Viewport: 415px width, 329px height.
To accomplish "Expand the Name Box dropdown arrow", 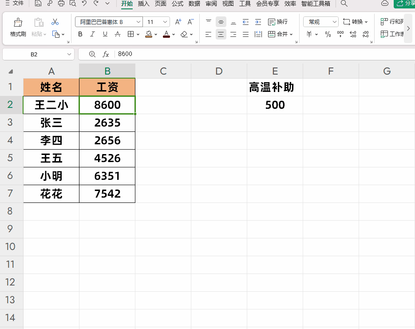I will 69,54.
